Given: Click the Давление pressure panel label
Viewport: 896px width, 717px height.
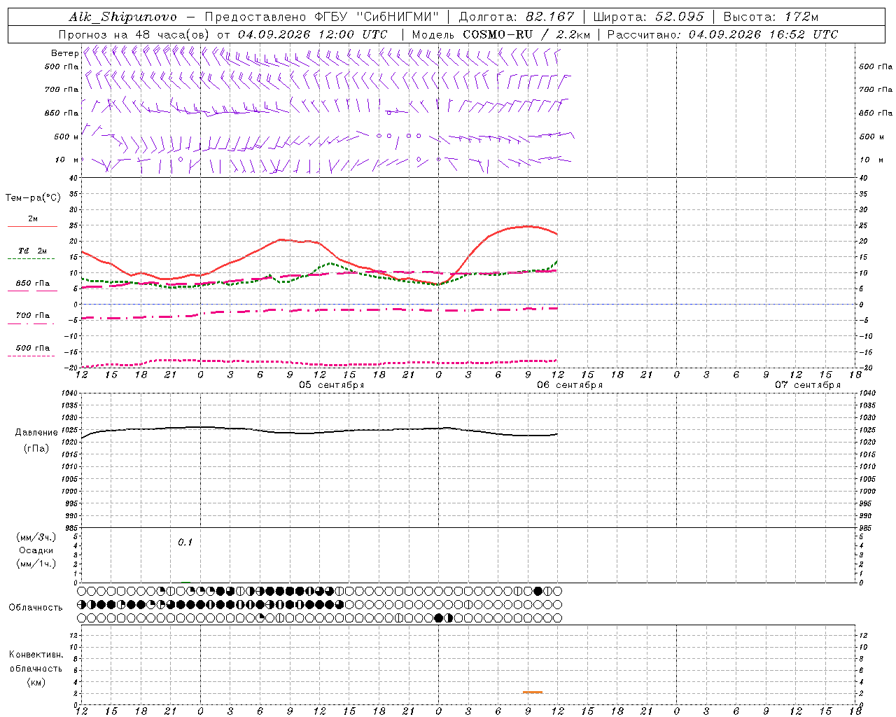Looking at the screenshot, I should pyautogui.click(x=36, y=432).
